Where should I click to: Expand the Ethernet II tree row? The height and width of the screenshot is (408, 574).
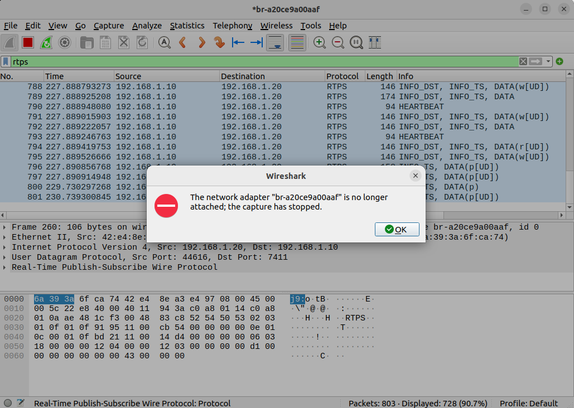click(x=4, y=237)
